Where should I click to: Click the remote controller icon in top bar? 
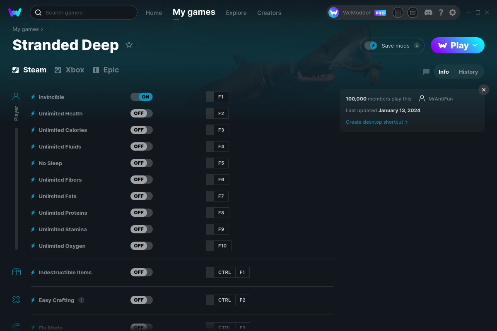pyautogui.click(x=398, y=12)
